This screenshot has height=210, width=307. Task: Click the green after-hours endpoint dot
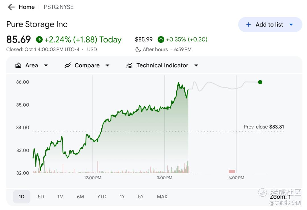pos(260,82)
